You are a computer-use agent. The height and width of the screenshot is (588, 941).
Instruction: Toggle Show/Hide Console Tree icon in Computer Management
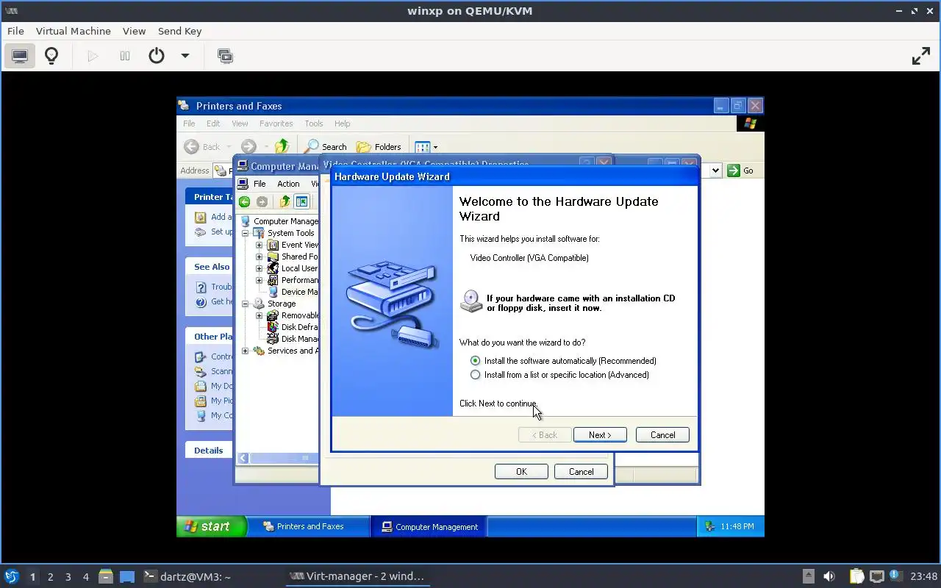click(301, 202)
